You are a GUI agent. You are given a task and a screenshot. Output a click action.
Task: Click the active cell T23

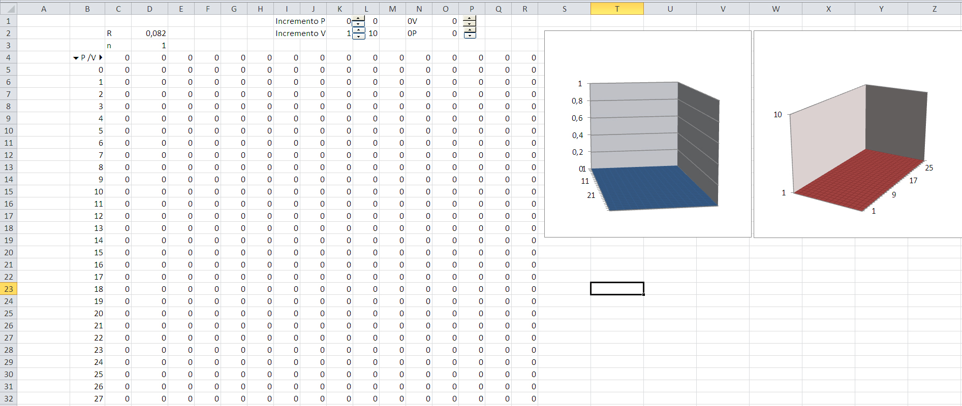point(617,289)
